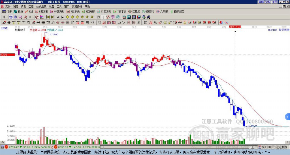Click the percent (%) retracement tool
290x155 pixels.
pos(155,23)
